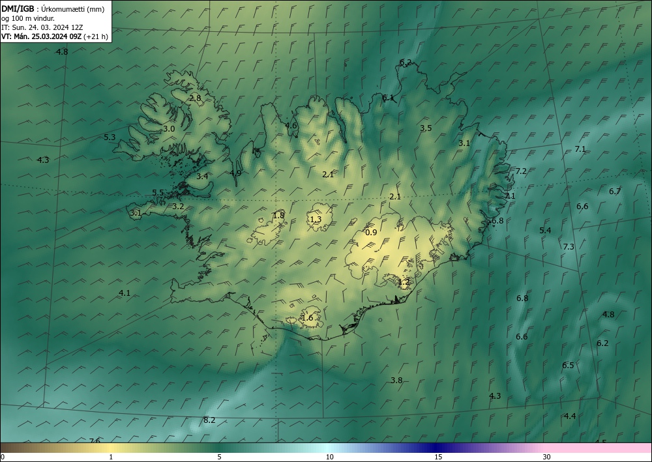Image resolution: width=652 pixels, height=462 pixels.
Task: Click the 6.7 value on the map
Action: [x=615, y=191]
